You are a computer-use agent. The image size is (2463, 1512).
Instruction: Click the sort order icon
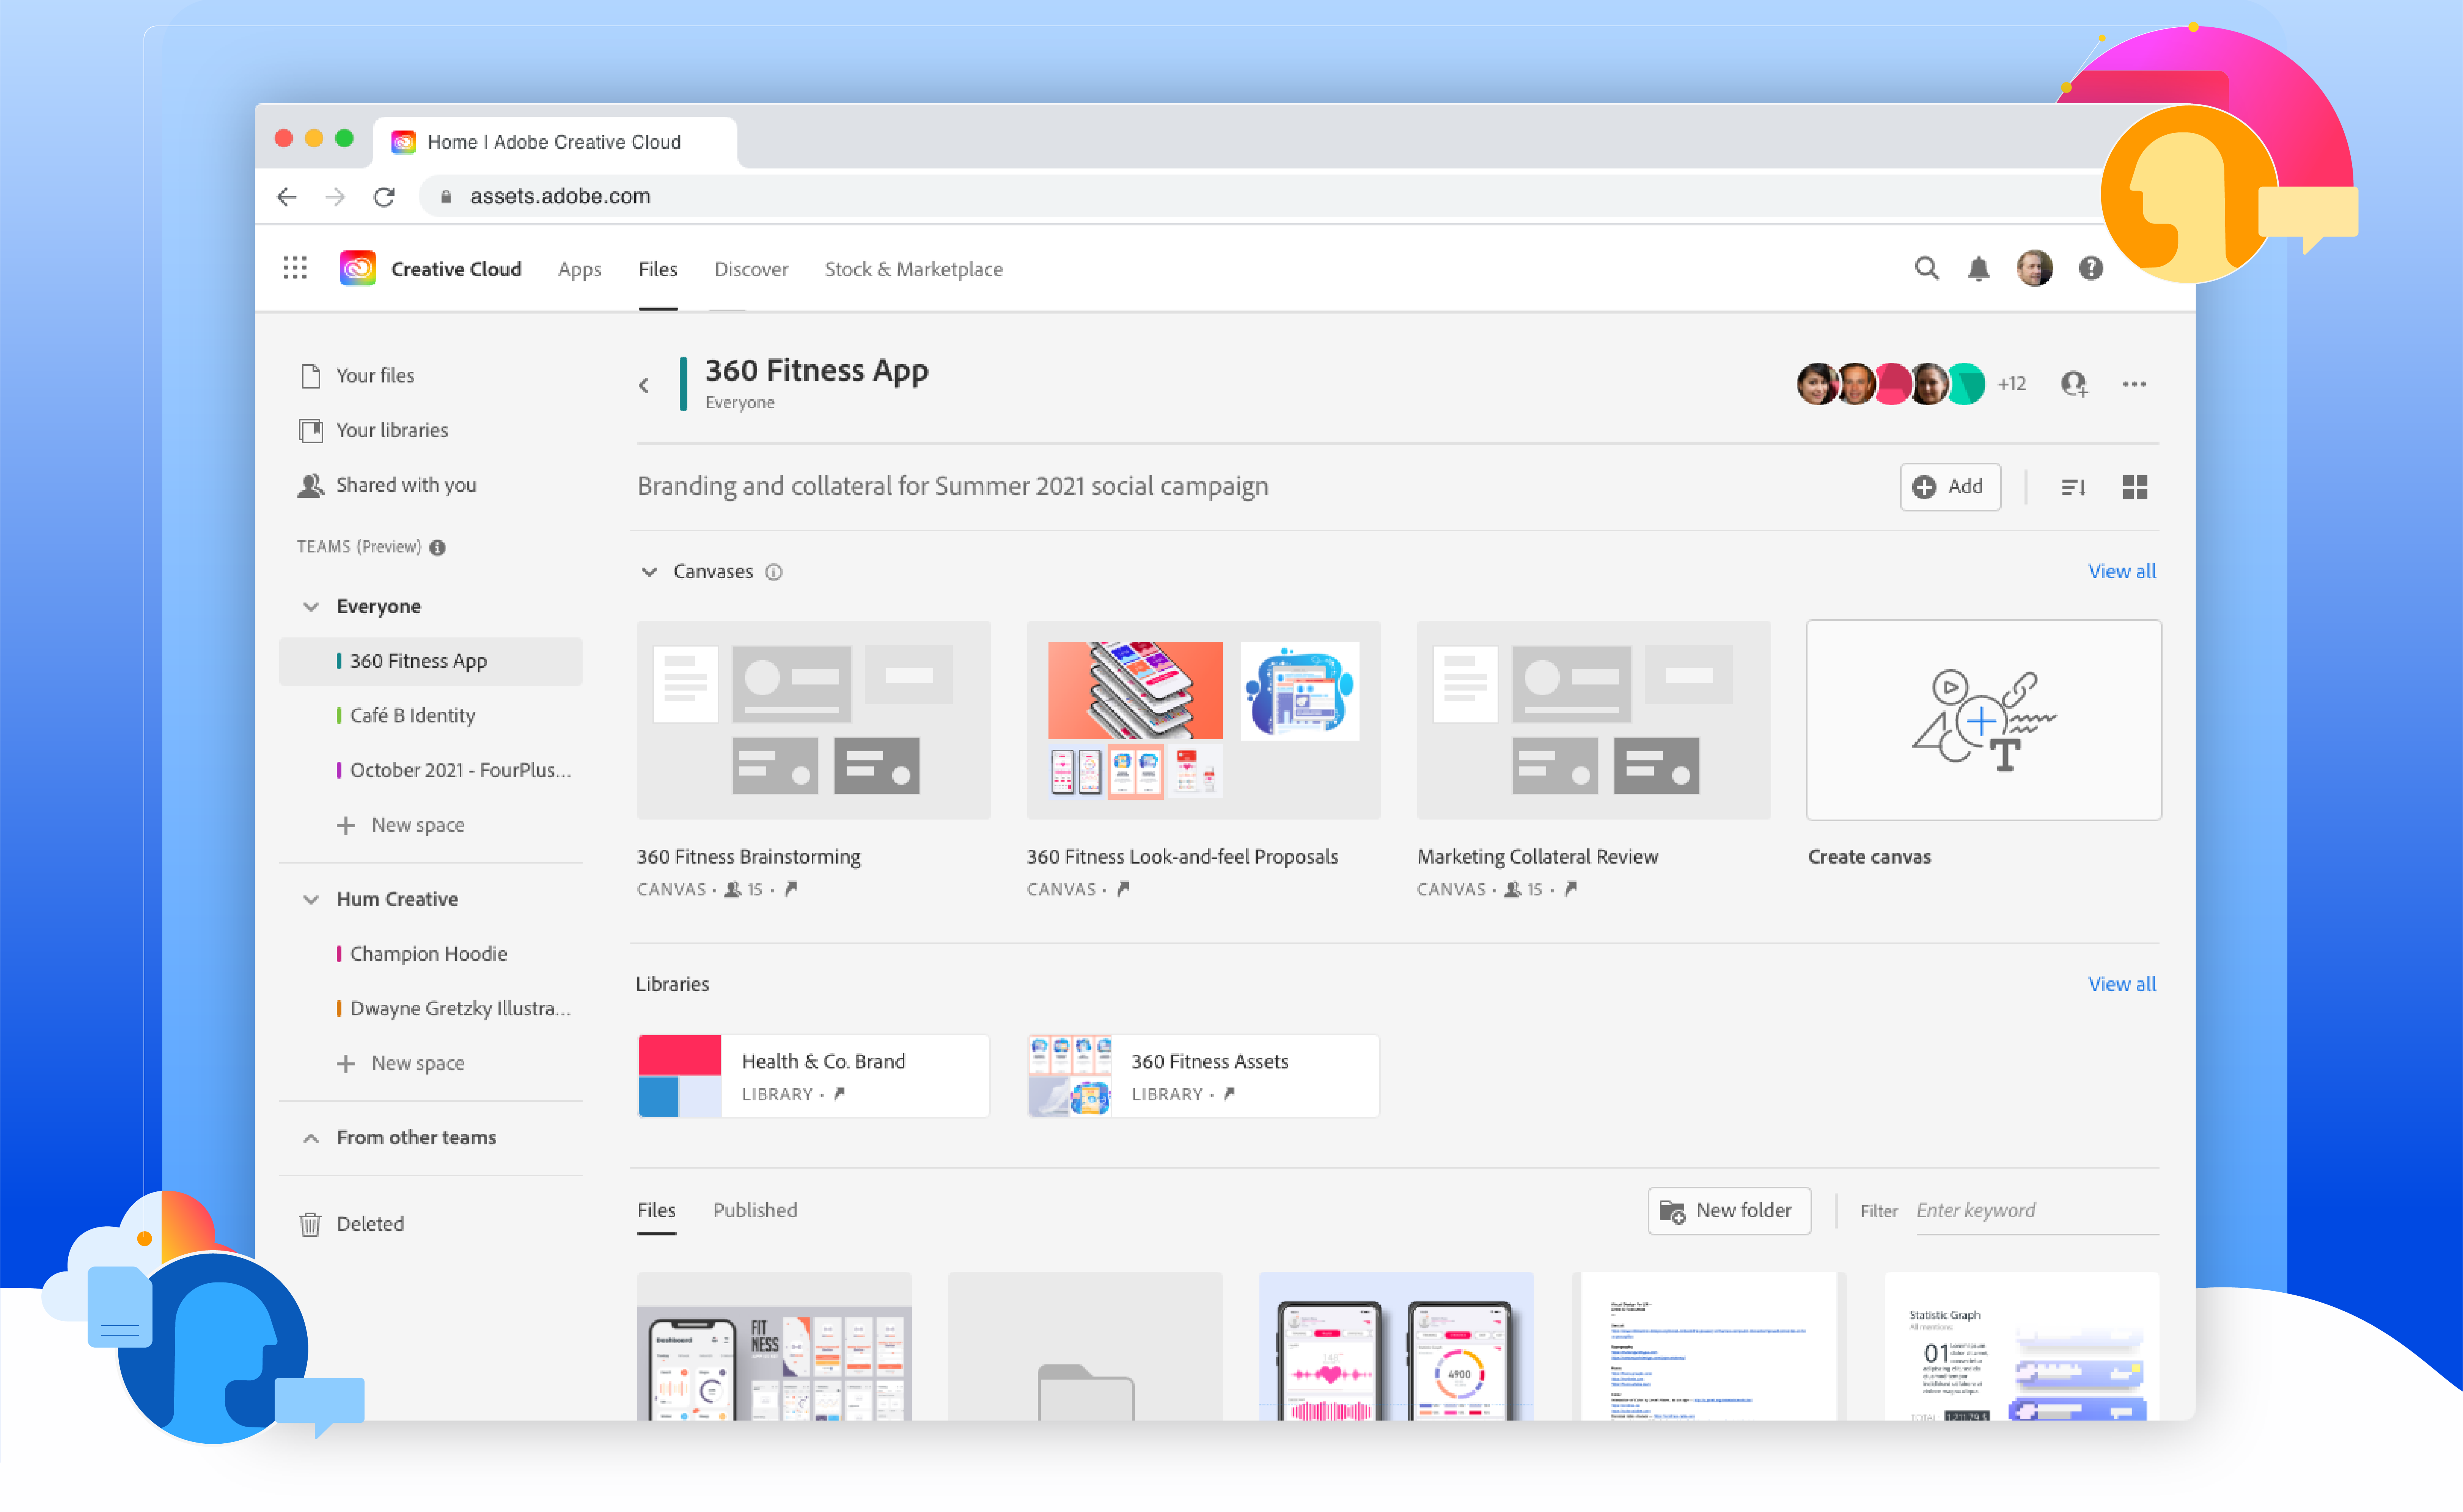click(2073, 487)
